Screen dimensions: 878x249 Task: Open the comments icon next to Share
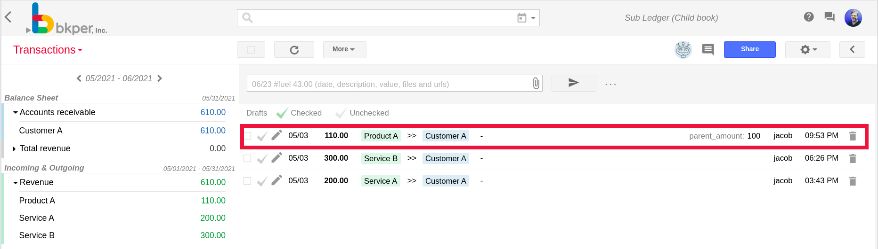coord(708,49)
